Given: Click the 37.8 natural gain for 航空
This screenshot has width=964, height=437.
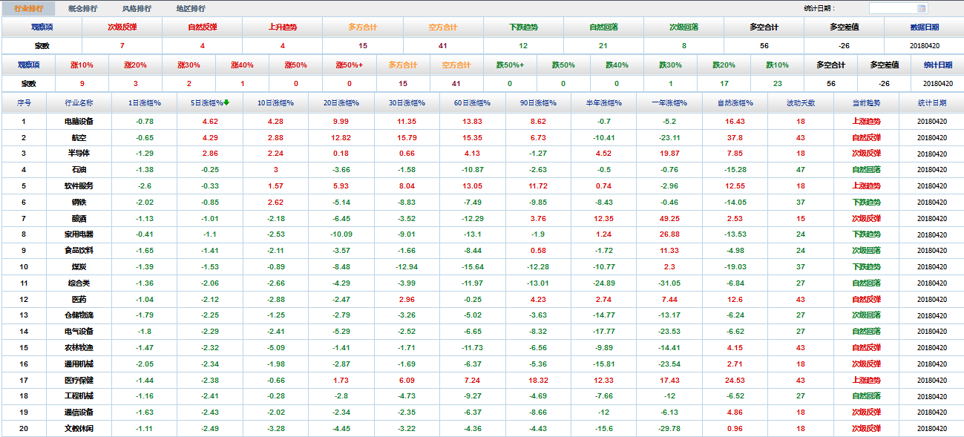Looking at the screenshot, I should 735,137.
